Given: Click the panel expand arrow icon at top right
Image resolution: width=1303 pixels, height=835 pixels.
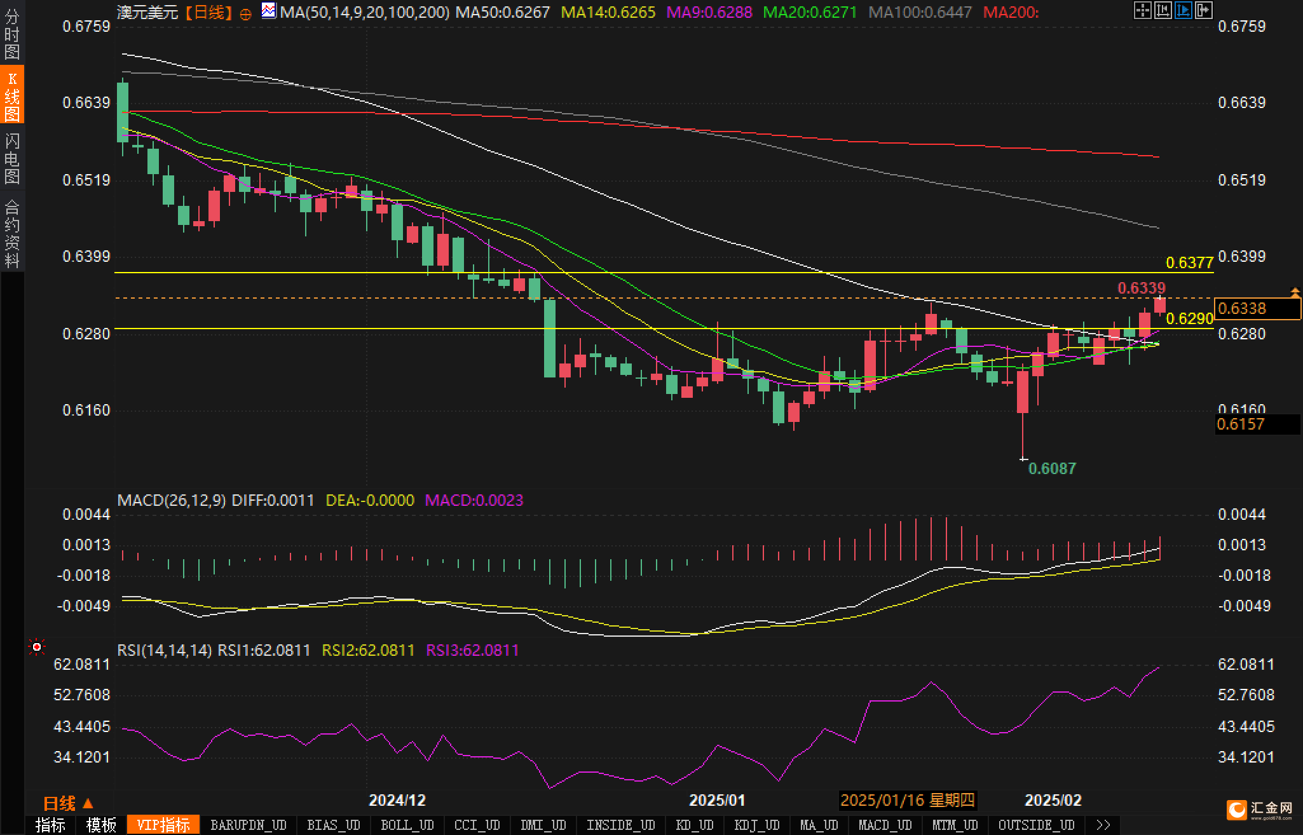Looking at the screenshot, I should (1203, 10).
